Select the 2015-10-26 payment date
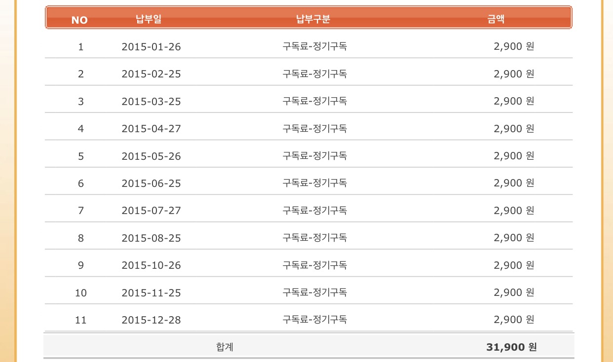Image resolution: width=613 pixels, height=362 pixels. [151, 265]
